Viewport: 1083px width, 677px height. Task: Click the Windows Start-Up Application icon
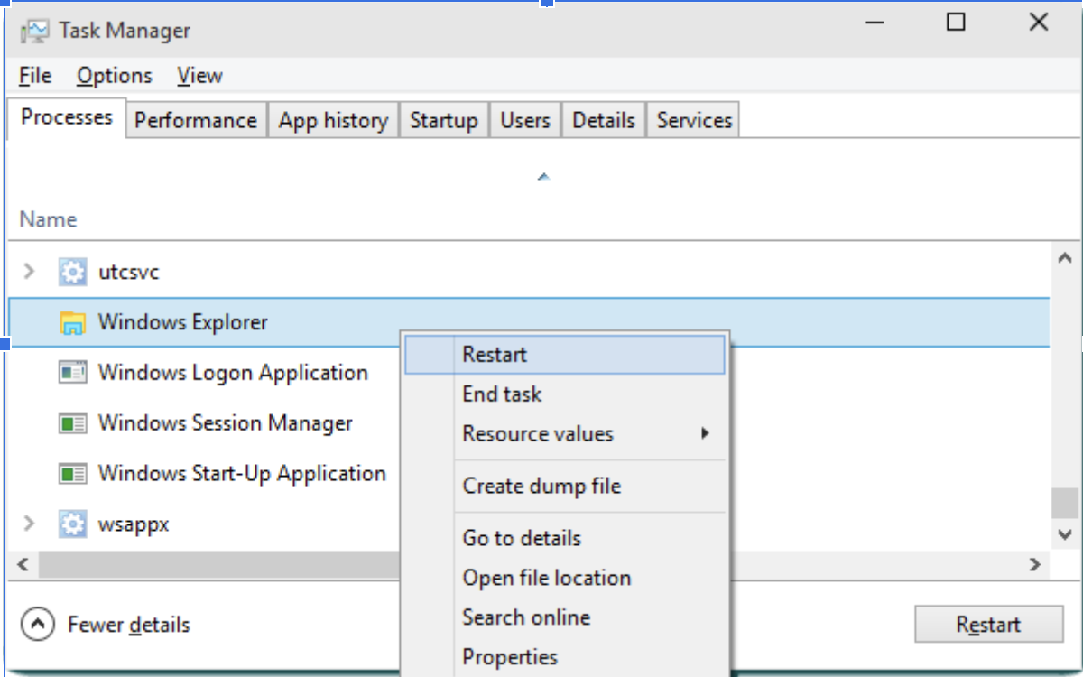pyautogui.click(x=72, y=473)
